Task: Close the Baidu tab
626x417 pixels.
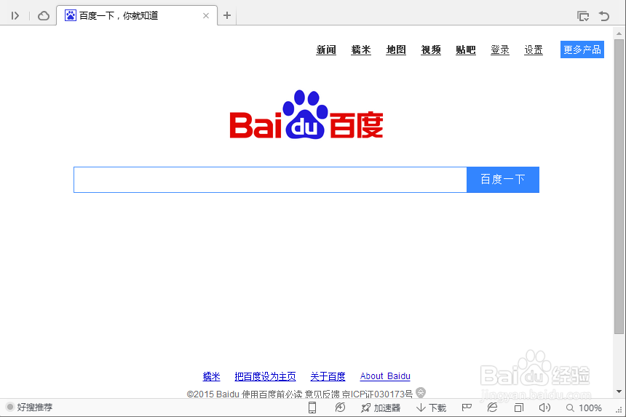Action: pos(206,15)
